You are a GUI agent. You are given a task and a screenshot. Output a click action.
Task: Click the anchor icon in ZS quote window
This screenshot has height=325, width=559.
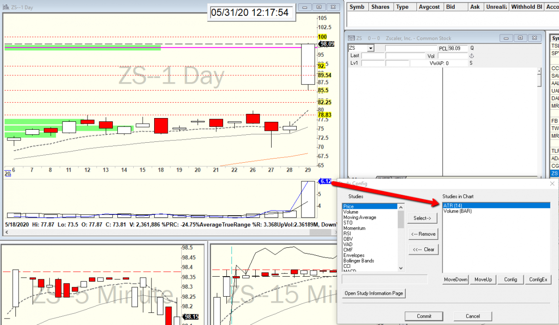tap(471, 56)
